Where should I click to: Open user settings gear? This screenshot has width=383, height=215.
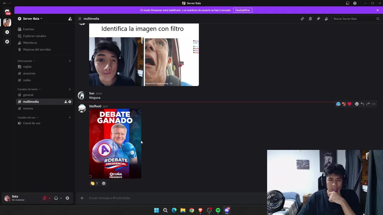coord(67,198)
